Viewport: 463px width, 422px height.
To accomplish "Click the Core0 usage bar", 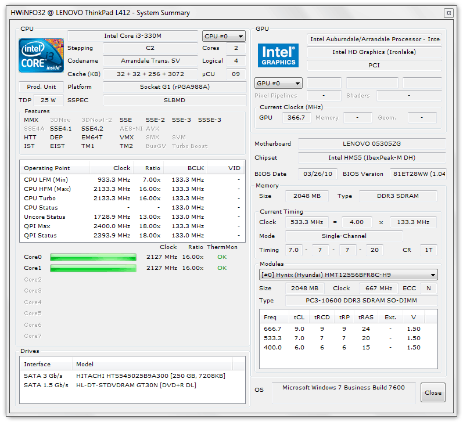I will 93,257.
